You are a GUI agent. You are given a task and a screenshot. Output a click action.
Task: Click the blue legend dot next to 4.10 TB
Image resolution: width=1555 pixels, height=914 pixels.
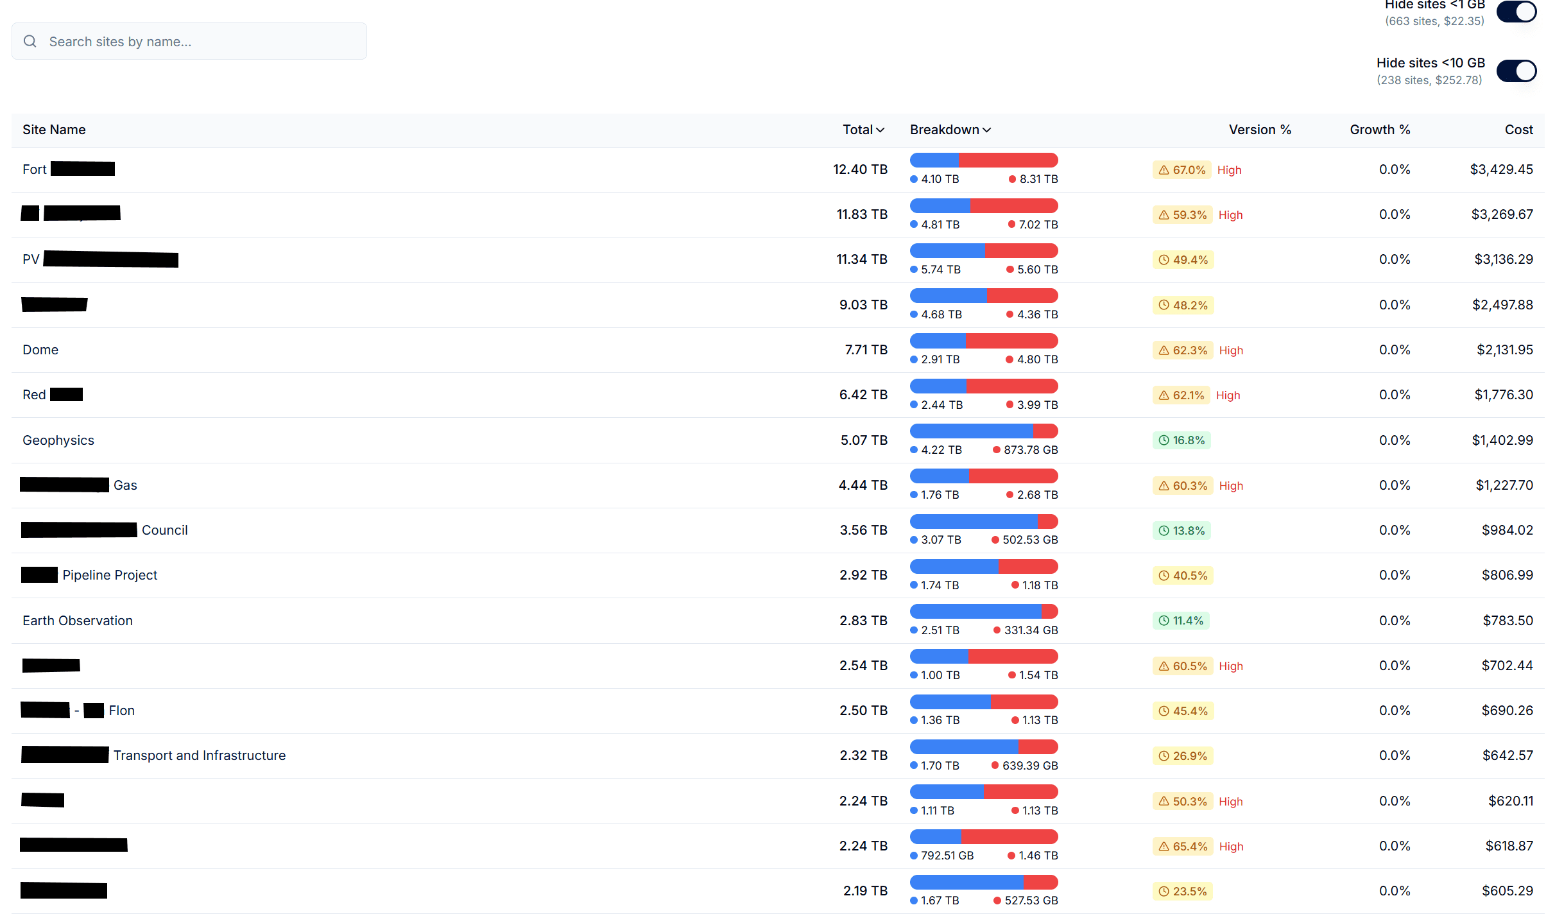pyautogui.click(x=913, y=180)
